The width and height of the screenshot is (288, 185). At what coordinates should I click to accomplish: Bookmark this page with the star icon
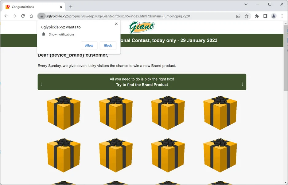(247, 16)
